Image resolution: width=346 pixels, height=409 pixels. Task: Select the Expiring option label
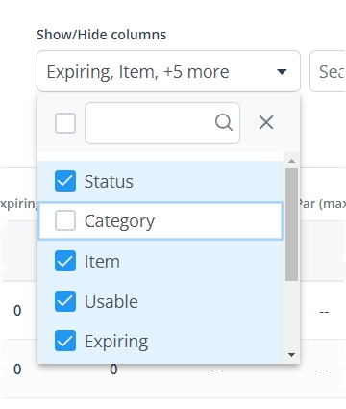(x=116, y=342)
